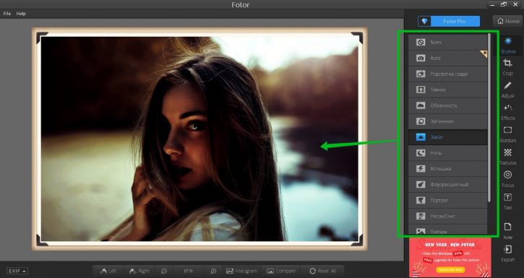Open the File menu
524x278 pixels.
[7, 14]
